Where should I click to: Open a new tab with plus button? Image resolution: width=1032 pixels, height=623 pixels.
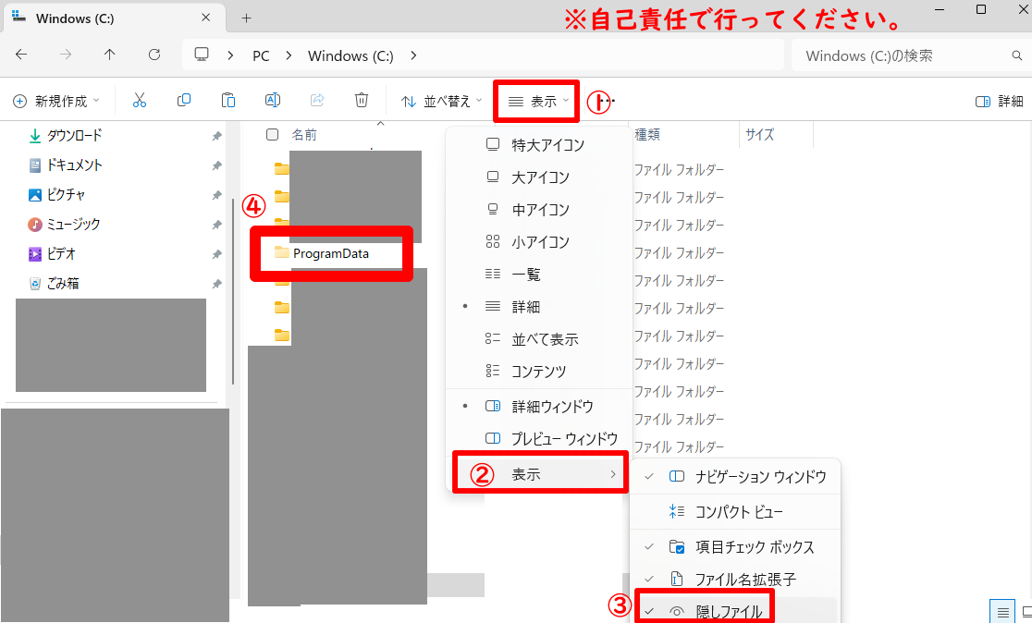[x=246, y=18]
